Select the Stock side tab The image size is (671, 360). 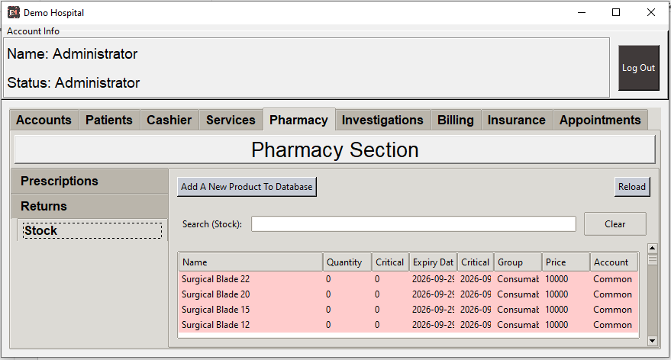92,231
